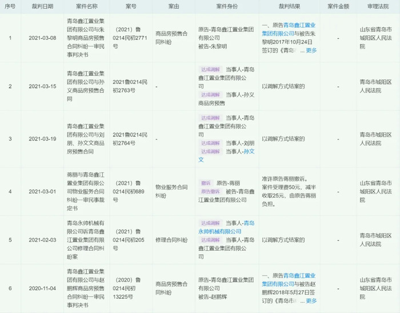400x313 pixels.
Task: Click case name with 孙义 in row 2
Action: coord(86,86)
